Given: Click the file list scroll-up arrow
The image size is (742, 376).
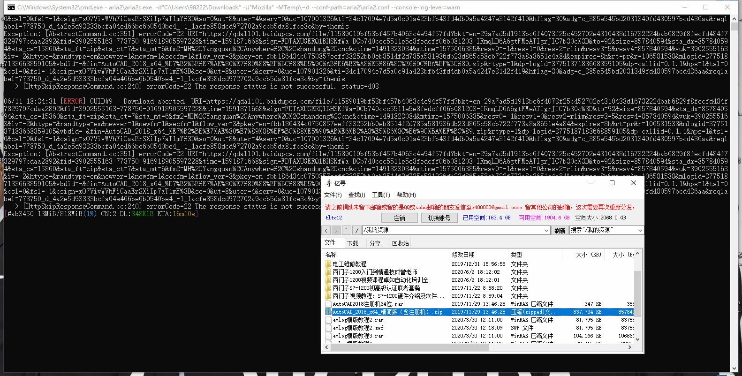Looking at the screenshot, I should [x=637, y=254].
